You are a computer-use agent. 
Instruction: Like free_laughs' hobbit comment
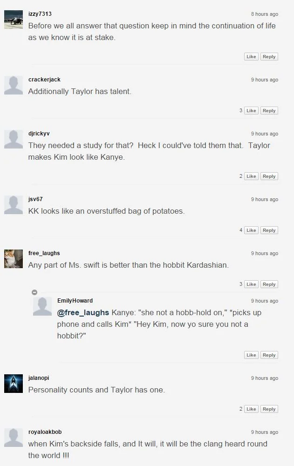tap(251, 284)
